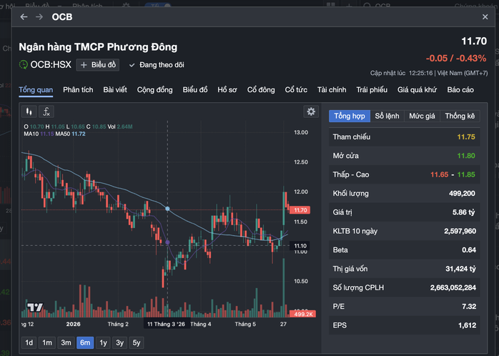Click the 11.10 crosshair price label
Screen dimensions: 499x356
300,246
